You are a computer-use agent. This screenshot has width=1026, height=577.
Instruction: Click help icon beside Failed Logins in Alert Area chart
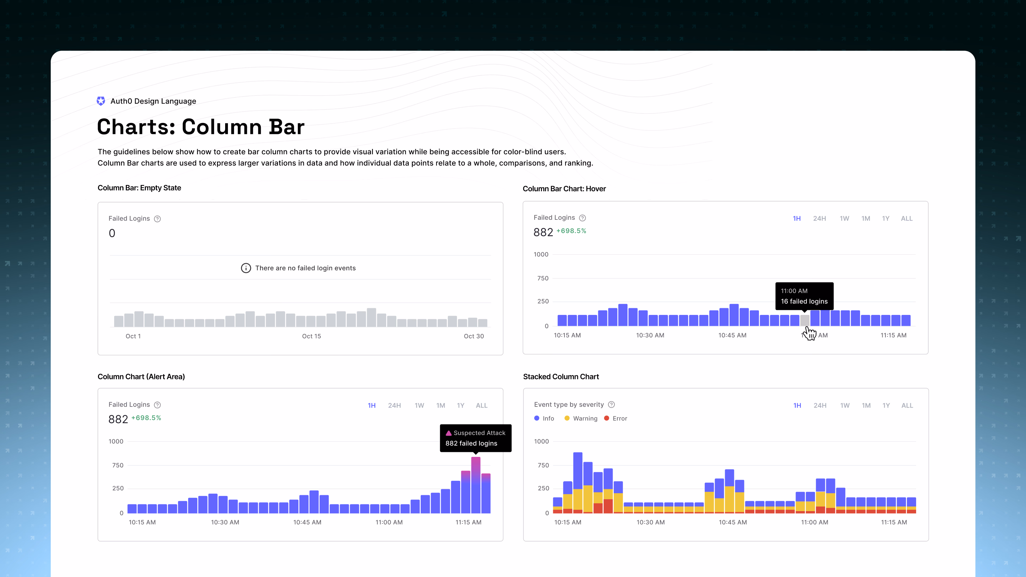click(157, 405)
